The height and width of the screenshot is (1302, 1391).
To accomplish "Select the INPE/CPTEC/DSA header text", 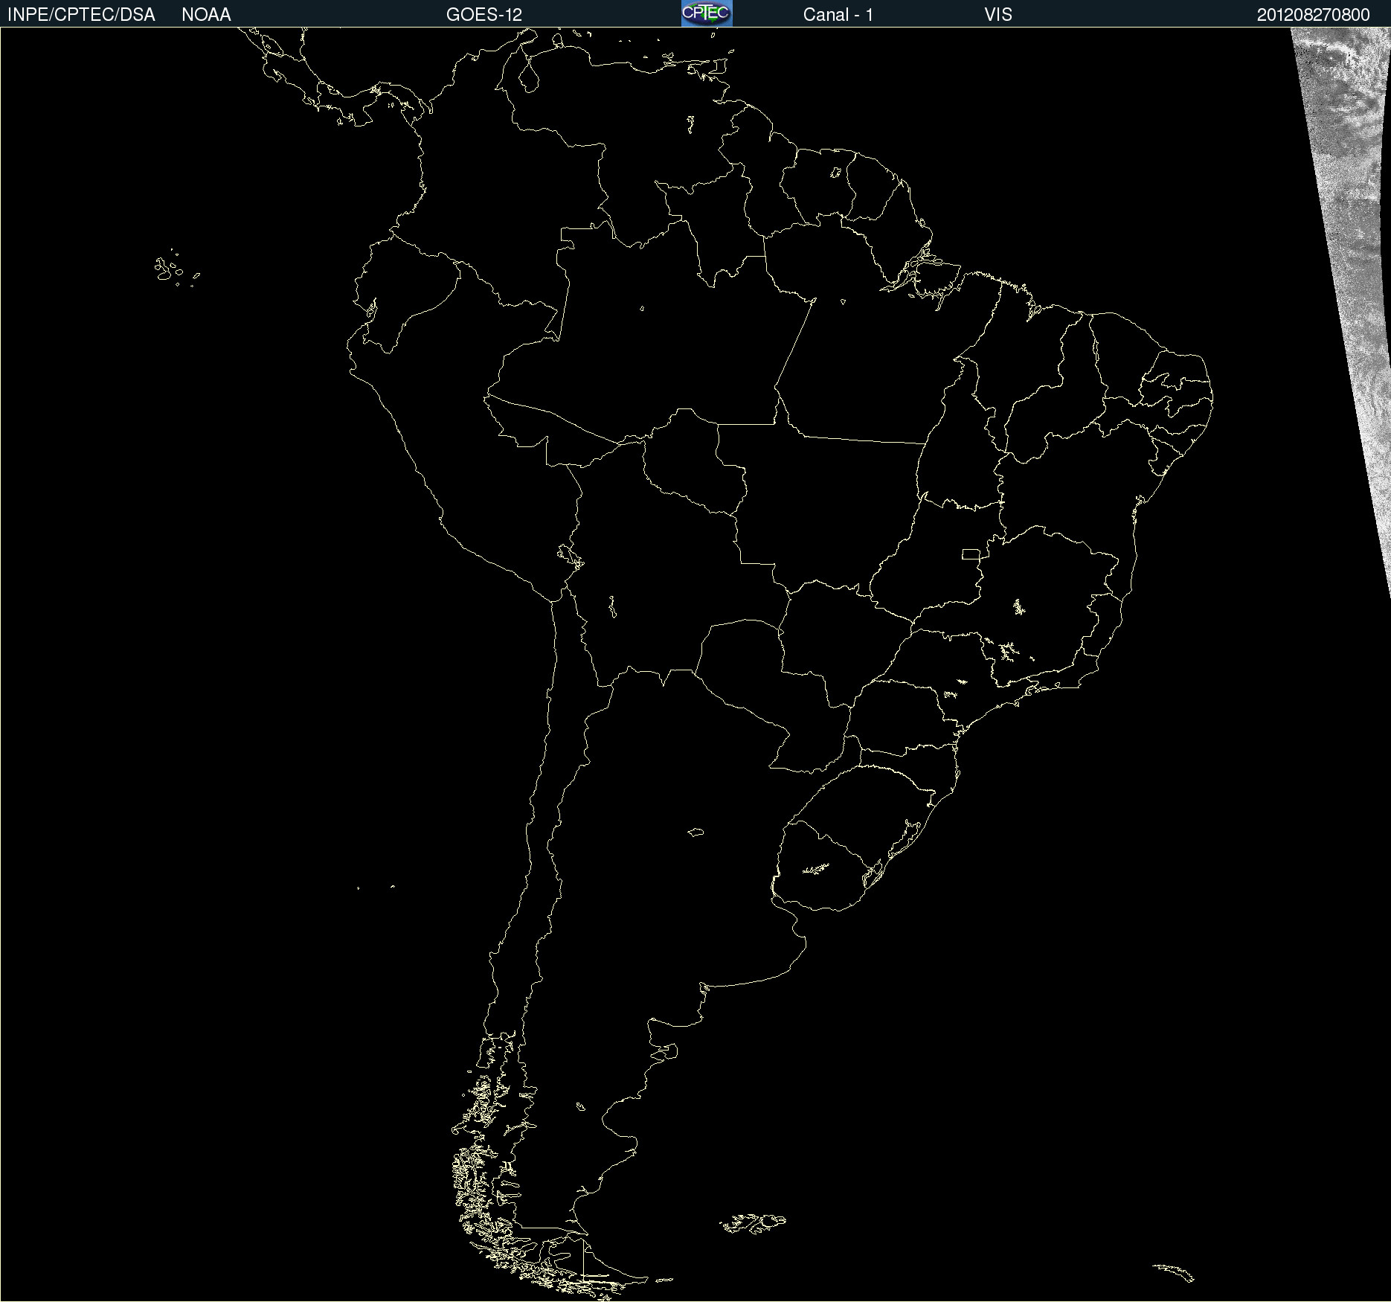I will [x=81, y=15].
